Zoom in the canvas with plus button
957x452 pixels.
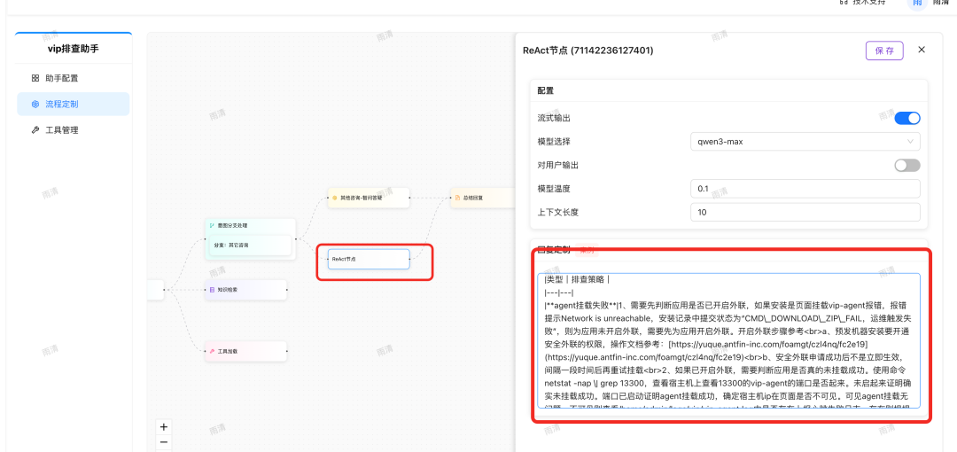click(163, 426)
